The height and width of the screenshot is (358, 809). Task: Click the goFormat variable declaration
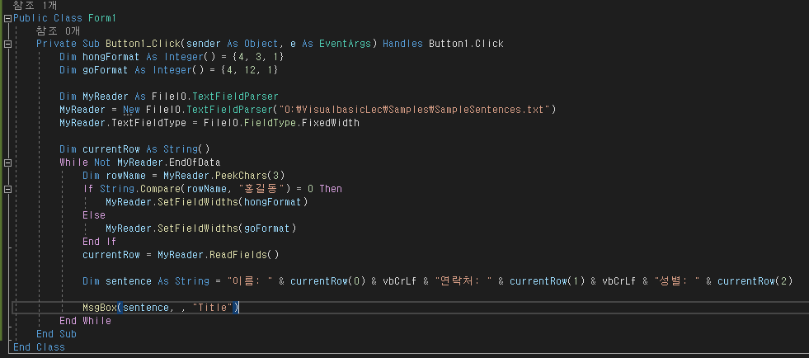(x=106, y=70)
